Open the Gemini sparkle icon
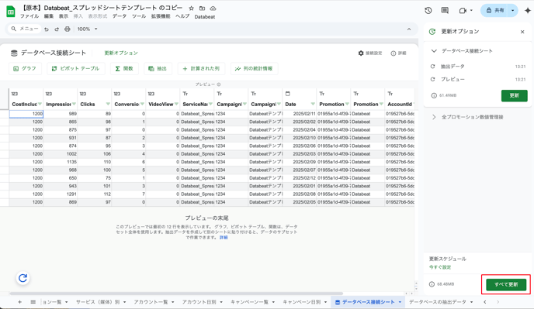This screenshot has height=309, width=534. [x=528, y=11]
